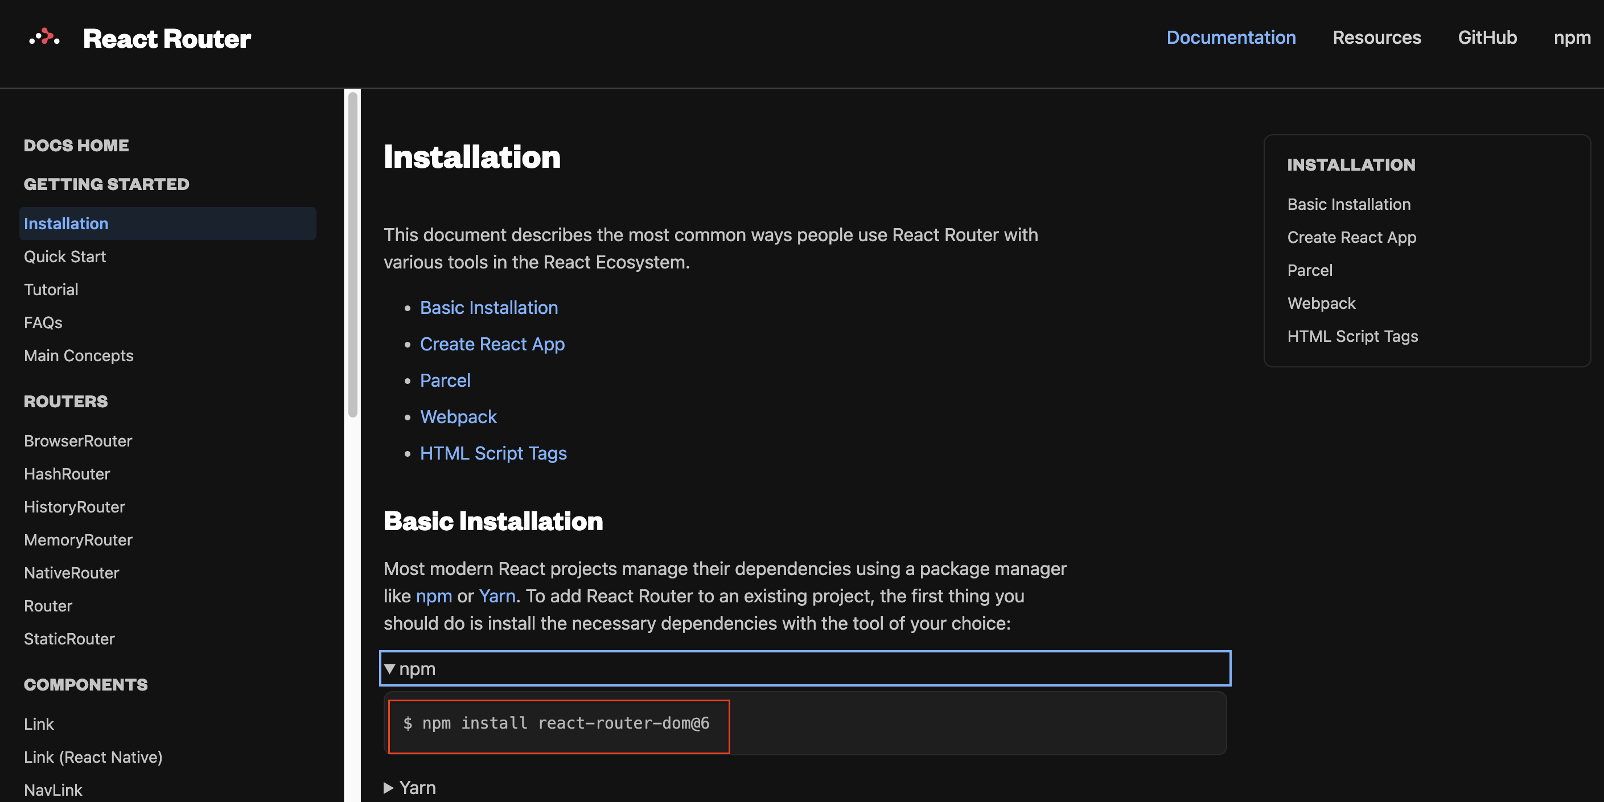
Task: Jump to the Create React App bullet link
Action: click(x=492, y=344)
